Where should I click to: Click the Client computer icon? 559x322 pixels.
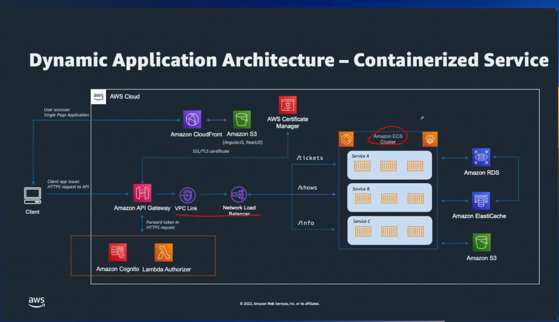click(33, 195)
